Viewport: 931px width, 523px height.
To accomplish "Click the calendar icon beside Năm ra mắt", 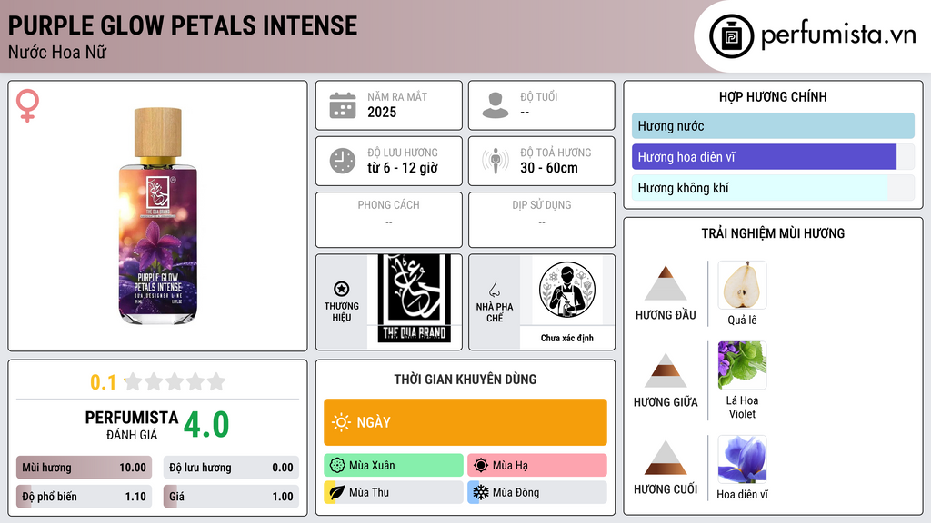I will point(343,105).
